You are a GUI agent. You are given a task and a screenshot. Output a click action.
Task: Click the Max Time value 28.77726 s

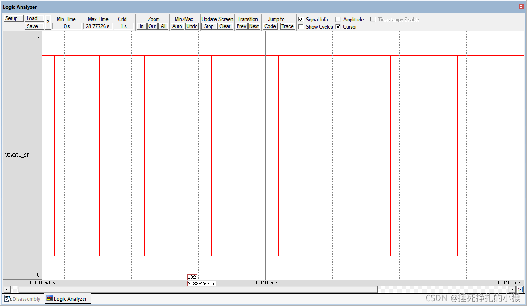pos(97,26)
